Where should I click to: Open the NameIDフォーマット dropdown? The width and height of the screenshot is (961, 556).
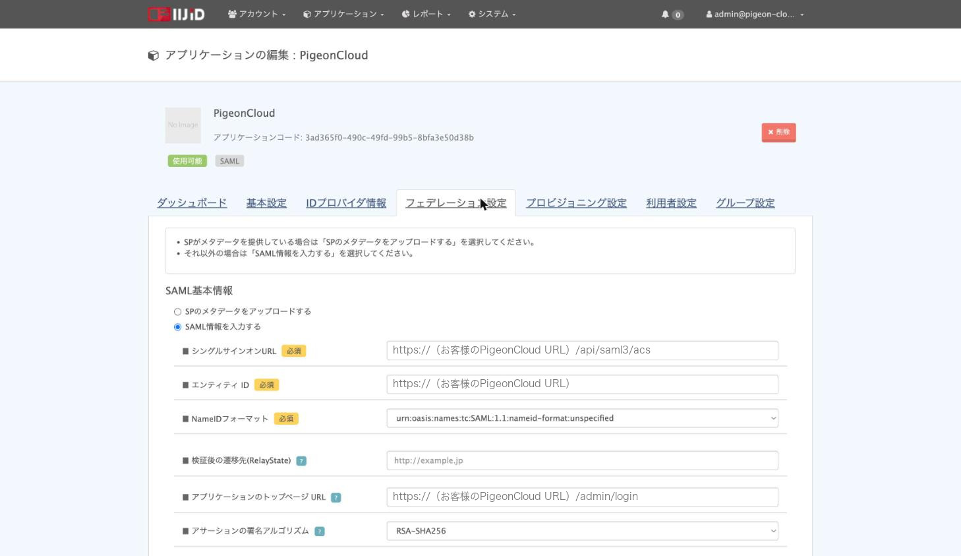[x=582, y=418]
